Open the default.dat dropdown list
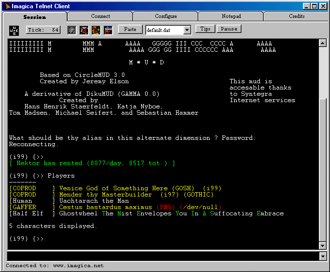Viewport: 330px width, 272px height. coord(187,30)
